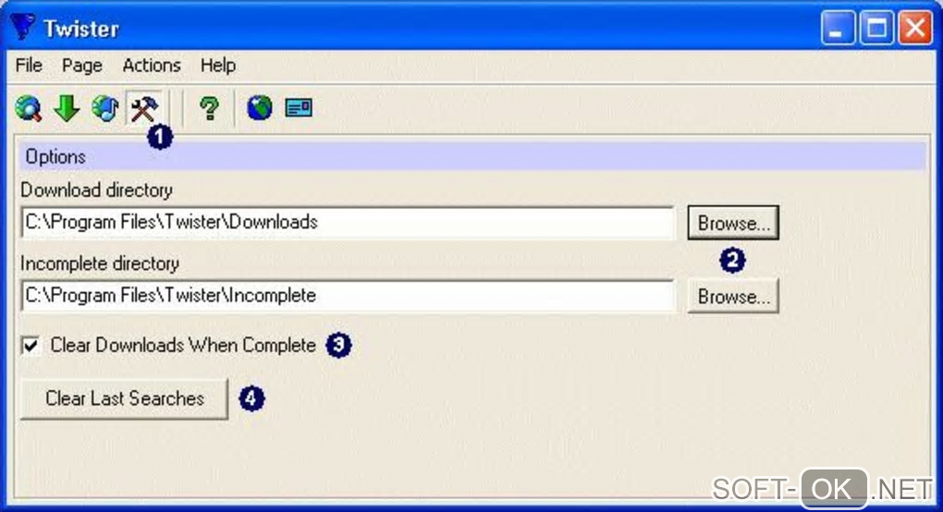Click inside the Download directory path field
This screenshot has width=943, height=512.
click(x=348, y=223)
